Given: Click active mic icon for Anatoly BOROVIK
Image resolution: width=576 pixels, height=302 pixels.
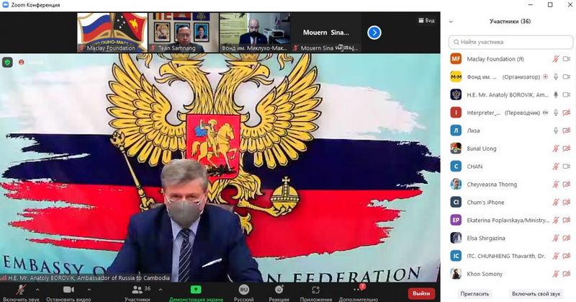Looking at the screenshot, I should point(556,95).
